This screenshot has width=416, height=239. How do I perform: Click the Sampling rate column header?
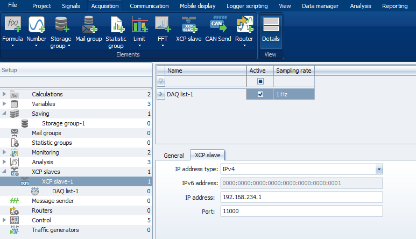point(293,71)
